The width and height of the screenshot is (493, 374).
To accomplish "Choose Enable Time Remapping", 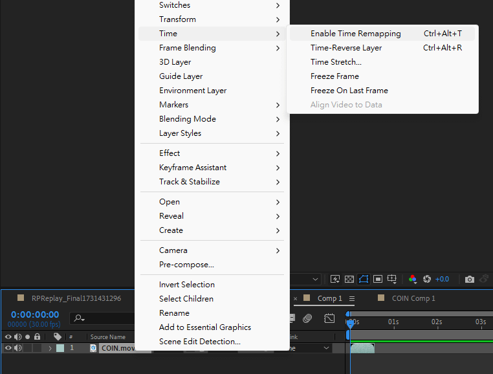I will [355, 34].
